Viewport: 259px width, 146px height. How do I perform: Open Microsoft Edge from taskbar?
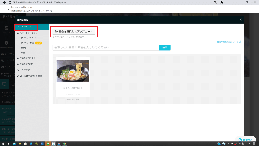tap(31, 144)
